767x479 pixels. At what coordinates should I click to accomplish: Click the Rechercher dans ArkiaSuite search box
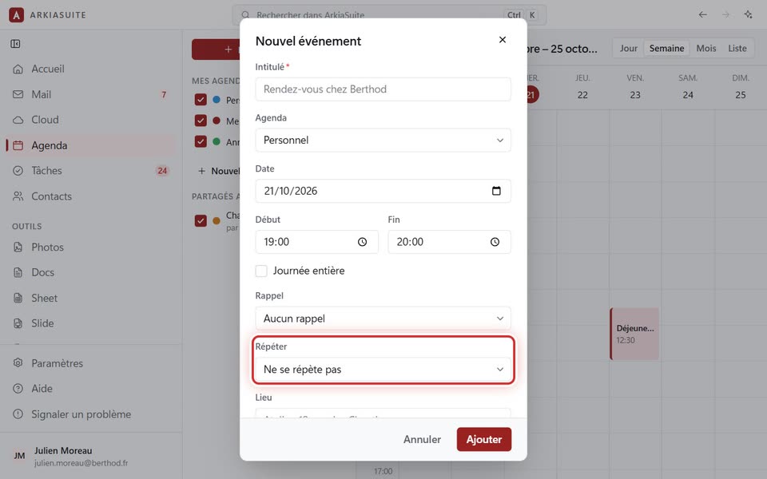point(389,14)
